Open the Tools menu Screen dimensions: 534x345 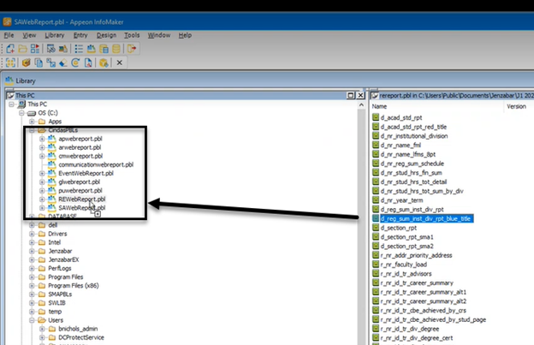[x=131, y=35]
